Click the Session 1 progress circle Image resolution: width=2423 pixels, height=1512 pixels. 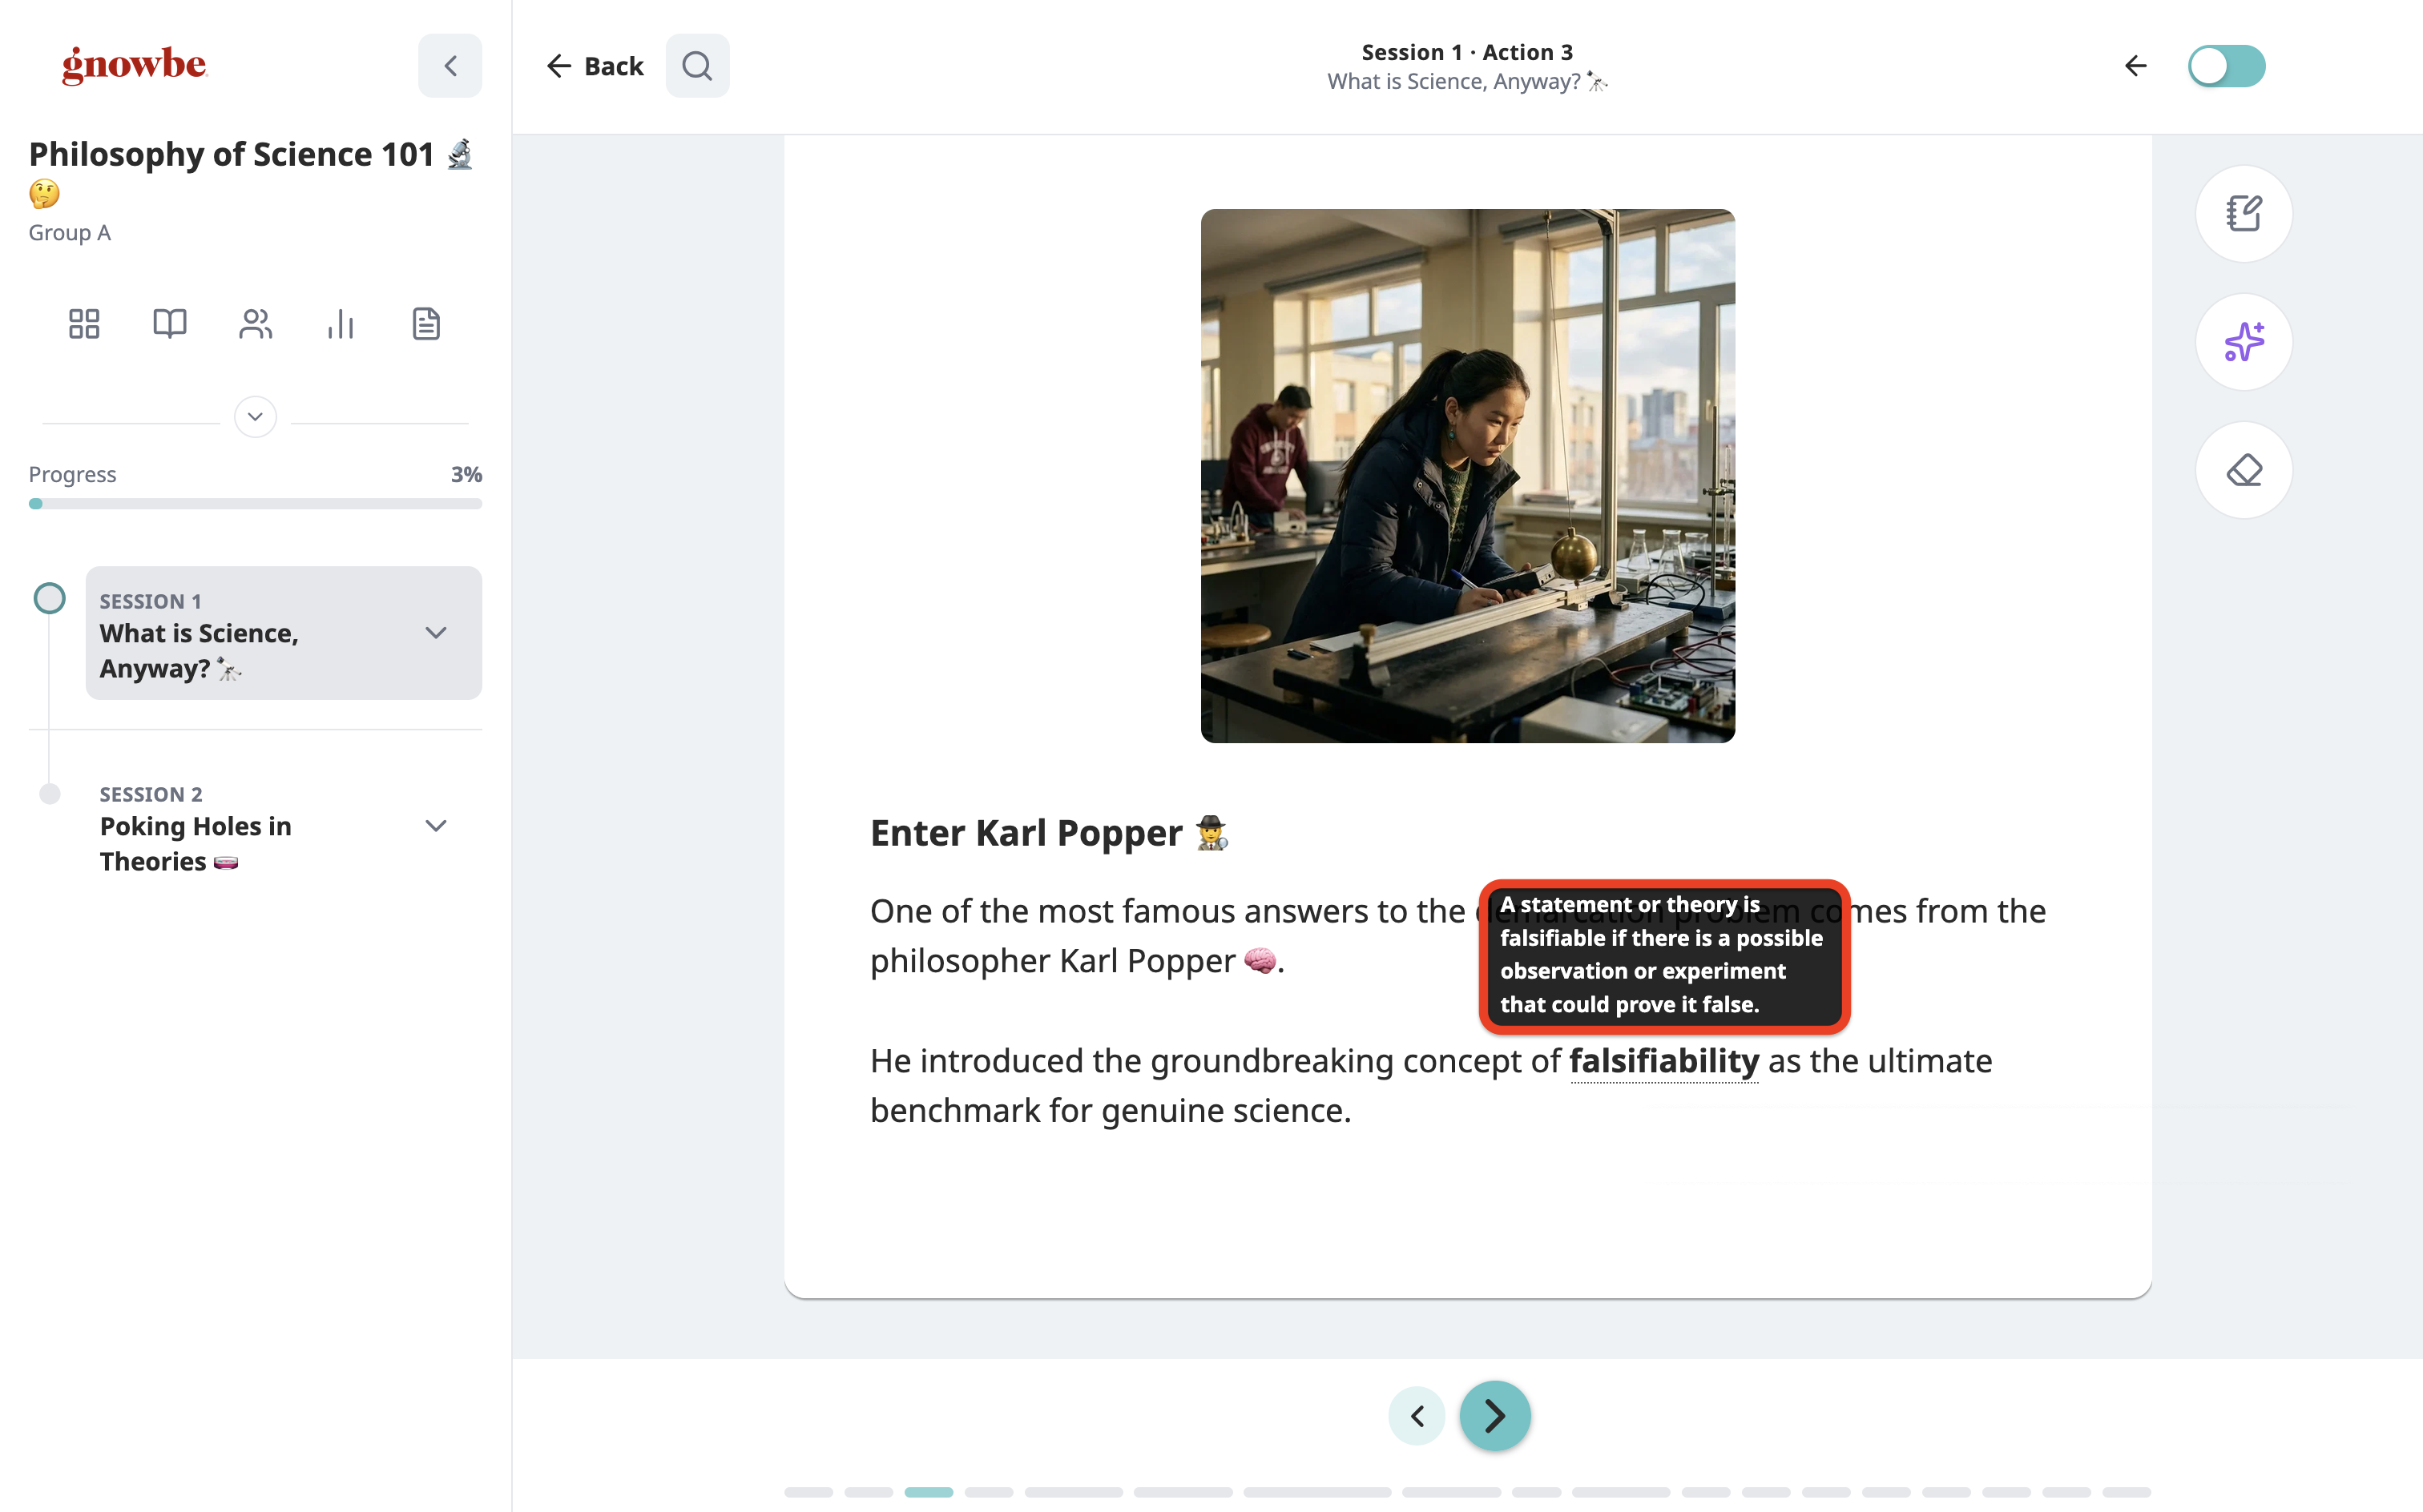click(x=49, y=598)
